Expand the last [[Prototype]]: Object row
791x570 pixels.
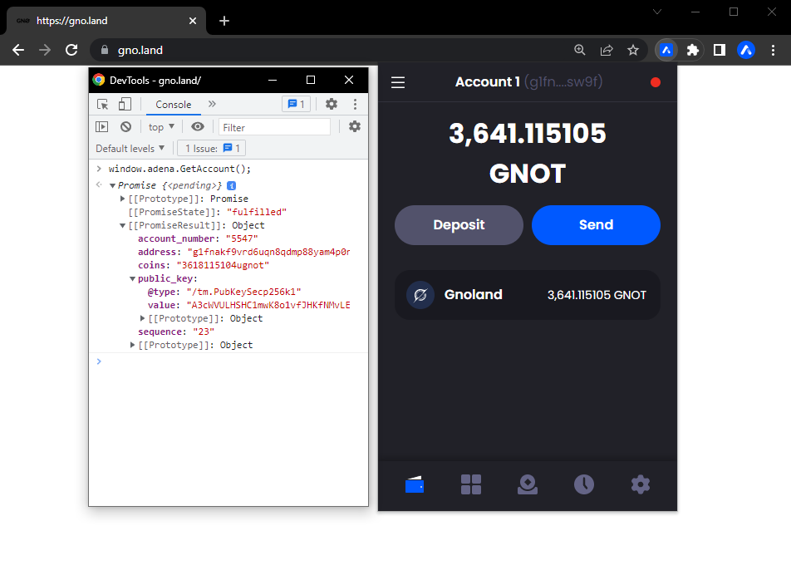click(x=132, y=345)
